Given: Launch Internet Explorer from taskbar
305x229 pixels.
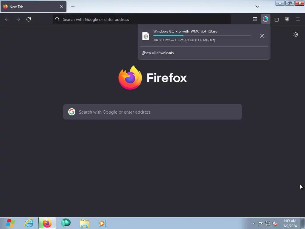Looking at the screenshot, I should tap(29, 223).
